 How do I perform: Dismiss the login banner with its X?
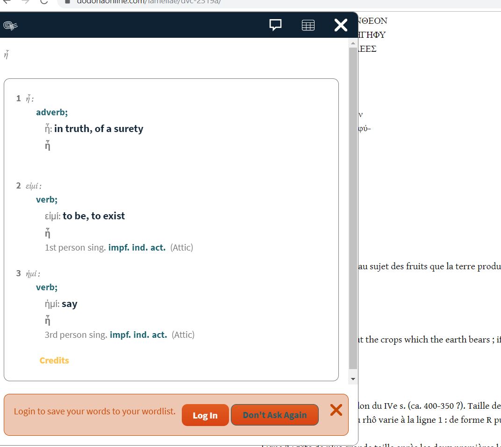[336, 410]
